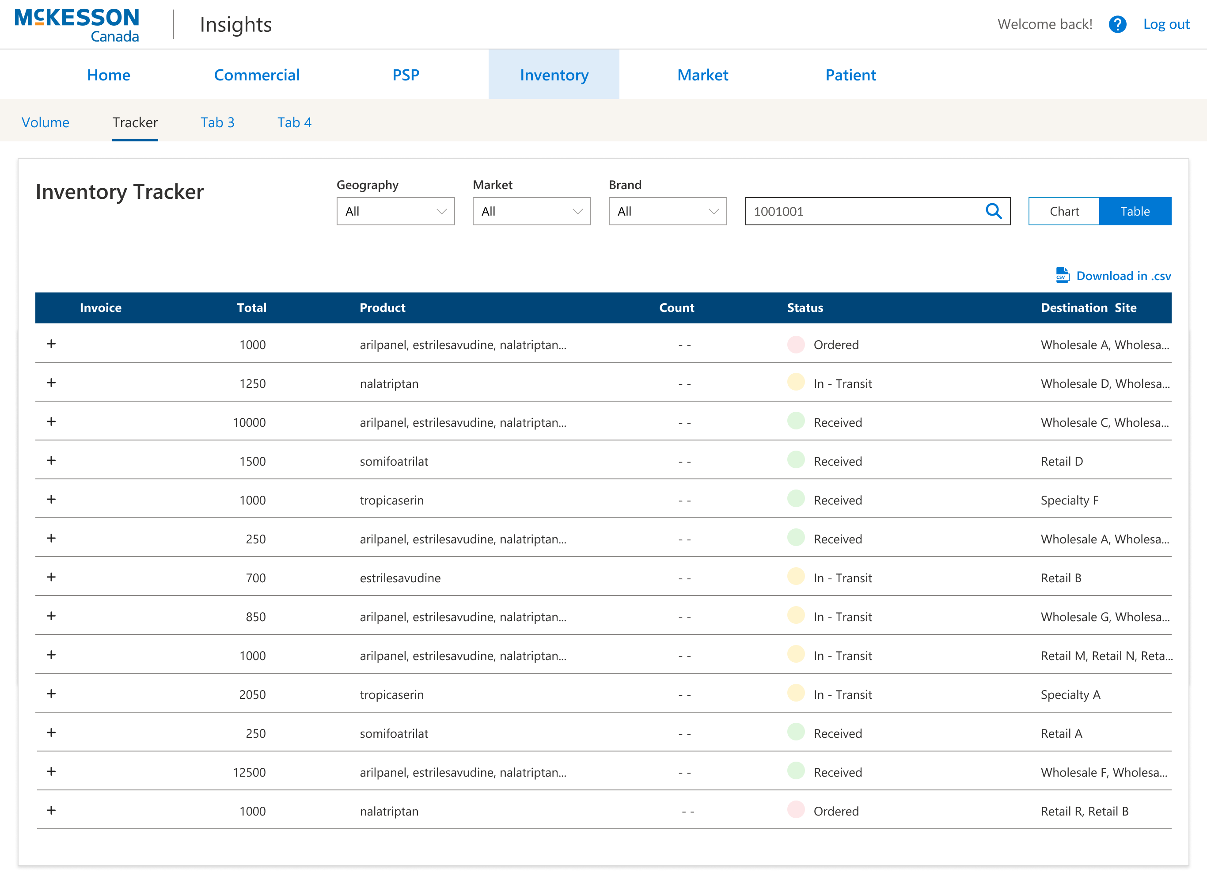Click the Log out link
The width and height of the screenshot is (1207, 888).
1166,24
